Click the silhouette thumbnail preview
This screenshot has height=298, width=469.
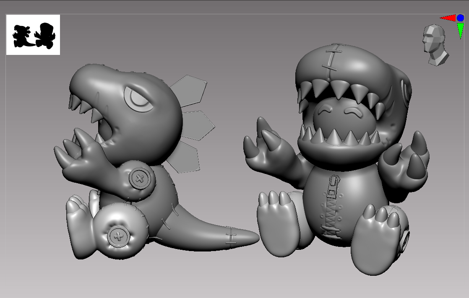(x=33, y=35)
